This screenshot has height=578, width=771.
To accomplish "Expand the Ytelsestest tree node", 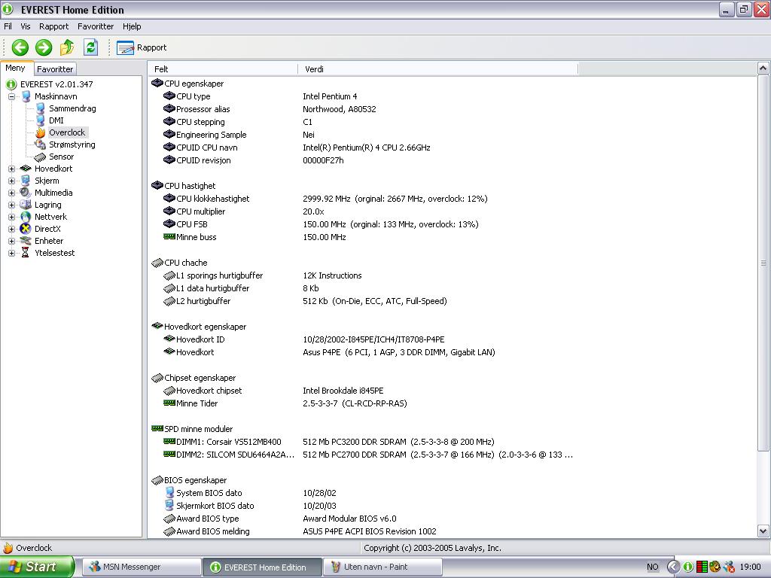I will coord(12,253).
